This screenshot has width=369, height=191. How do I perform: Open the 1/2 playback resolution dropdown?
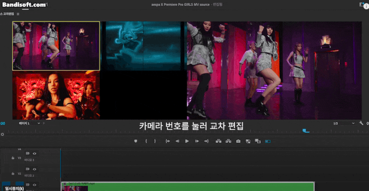pyautogui.click(x=344, y=123)
